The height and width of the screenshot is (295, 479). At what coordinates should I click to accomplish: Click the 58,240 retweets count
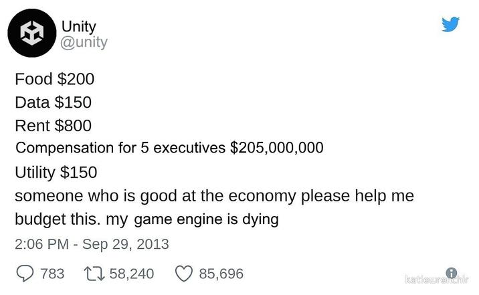tap(130, 274)
